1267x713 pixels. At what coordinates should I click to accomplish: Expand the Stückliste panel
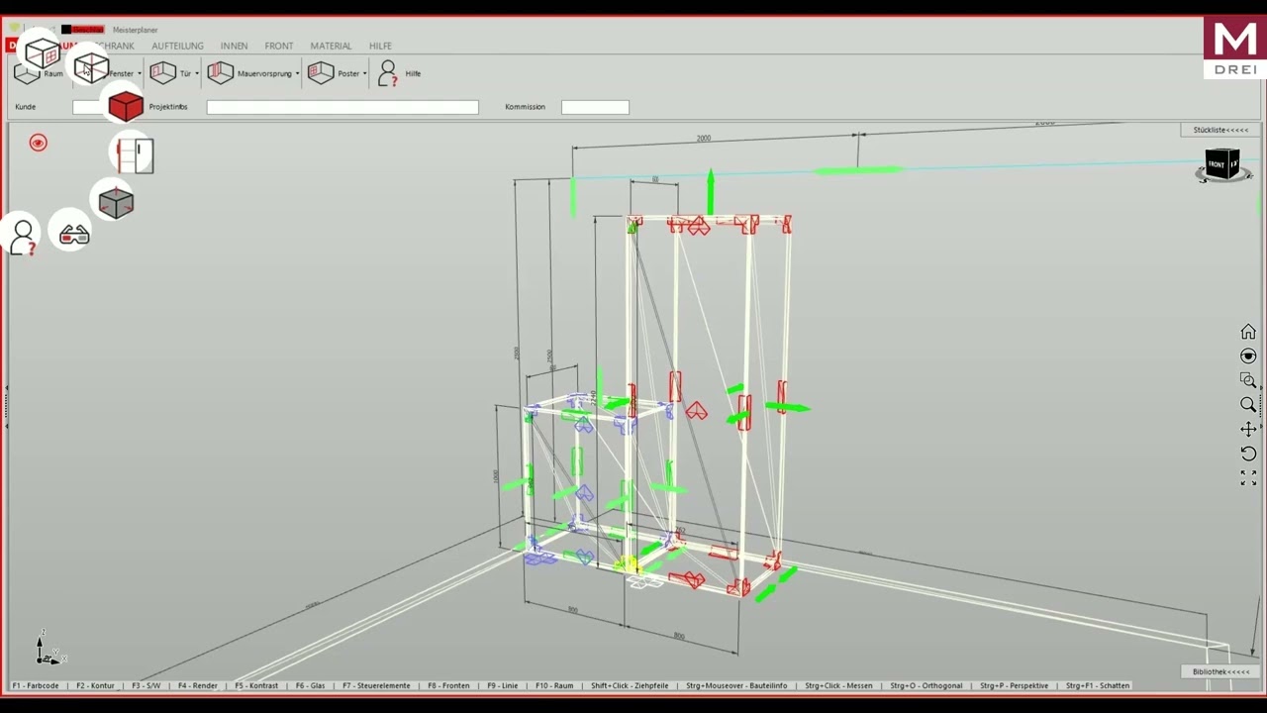[x=1220, y=130]
